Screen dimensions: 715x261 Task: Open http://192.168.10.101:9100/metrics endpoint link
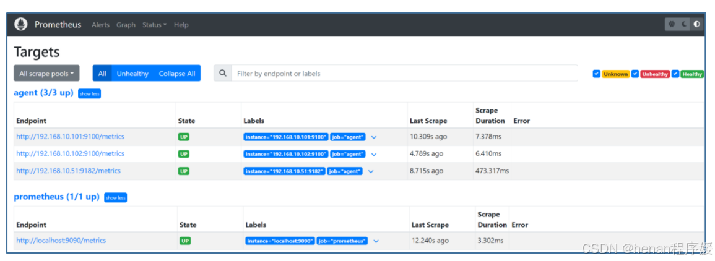point(70,136)
